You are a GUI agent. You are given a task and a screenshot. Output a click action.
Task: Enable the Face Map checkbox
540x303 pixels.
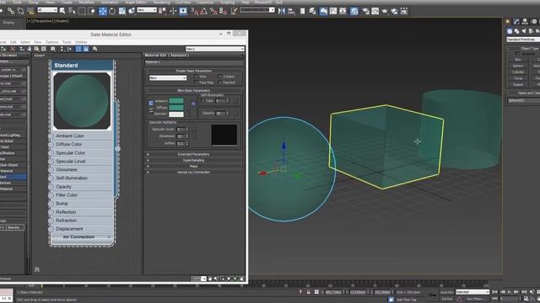click(x=197, y=82)
